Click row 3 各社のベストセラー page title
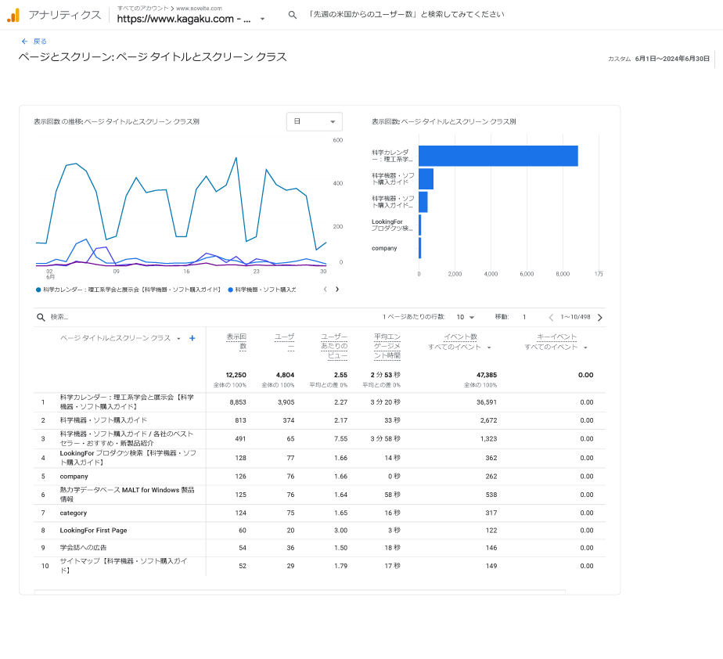This screenshot has width=723, height=659. (127, 438)
